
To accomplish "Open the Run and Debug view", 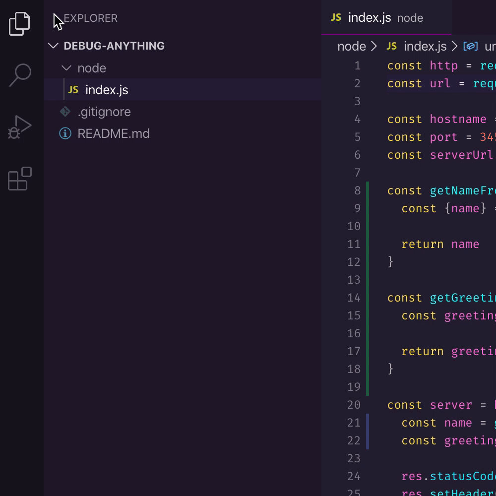I will [19, 125].
